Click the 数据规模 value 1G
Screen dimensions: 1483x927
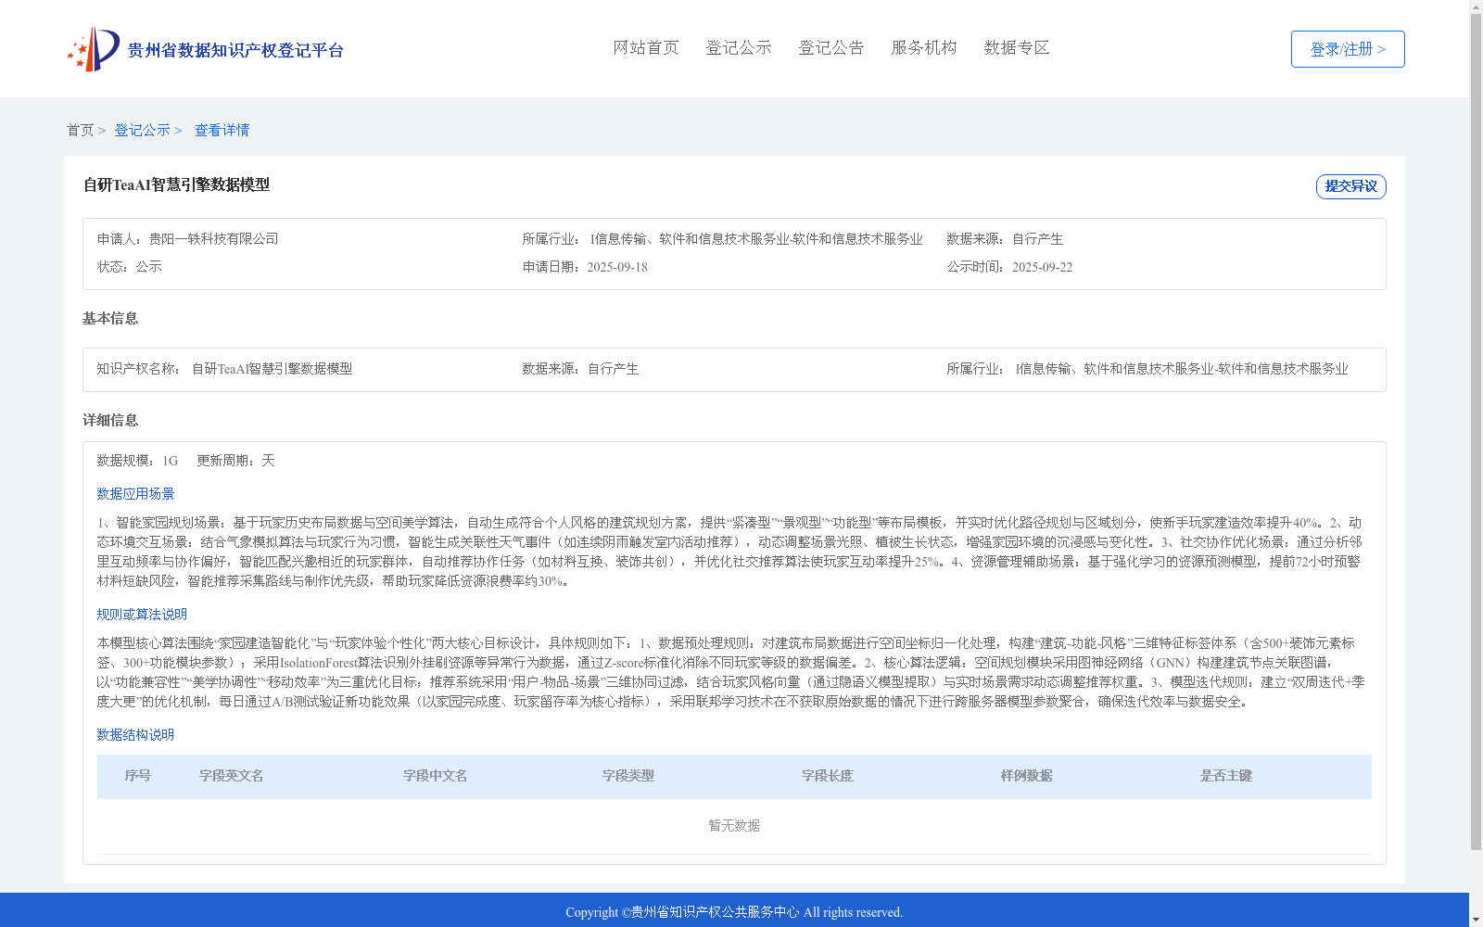pyautogui.click(x=170, y=461)
